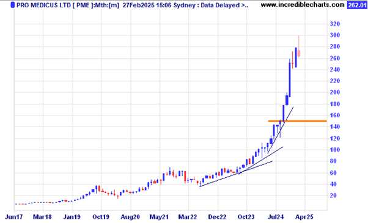
Task: Click the 280 price axis label
Action: click(x=335, y=46)
